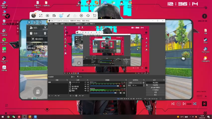Move the selected source up
This screenshot has width=212, height=119.
tap(80, 96)
